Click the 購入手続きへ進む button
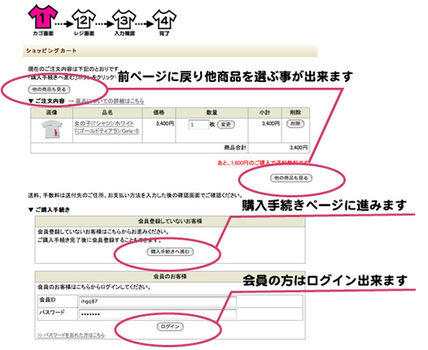428x350 pixels. point(170,252)
